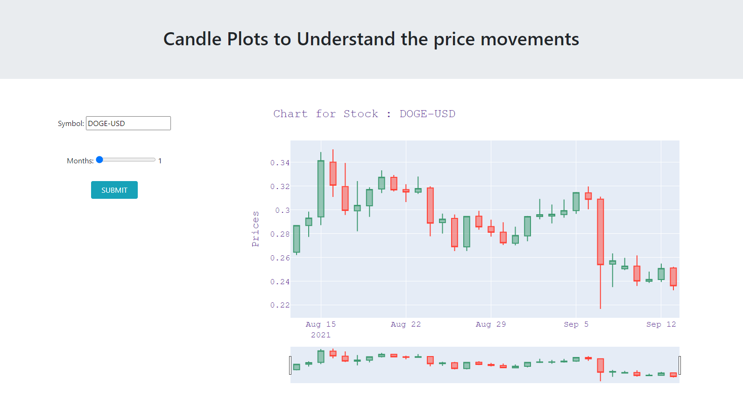This screenshot has height=413, width=743.
Task: Click the left range slider handle under the chart
Action: (x=290, y=365)
